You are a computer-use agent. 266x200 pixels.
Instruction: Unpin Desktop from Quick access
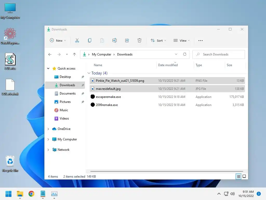click(x=83, y=77)
